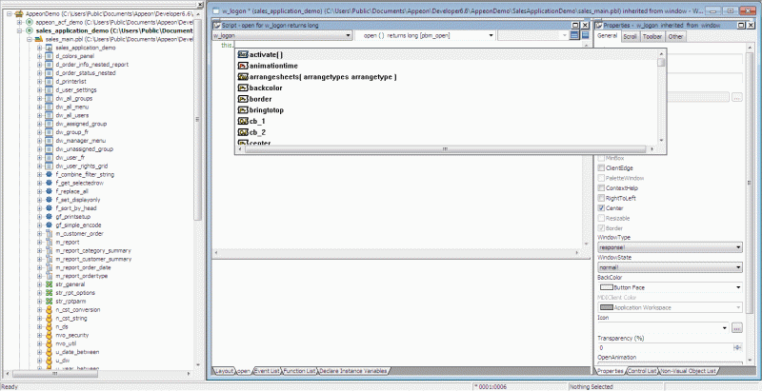762x391 pixels.
Task: Toggle the PaletteWindow checkbox
Action: tap(601, 178)
